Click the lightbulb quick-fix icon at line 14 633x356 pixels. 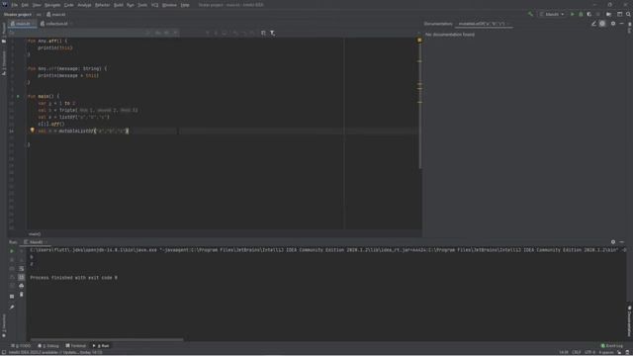coord(33,131)
